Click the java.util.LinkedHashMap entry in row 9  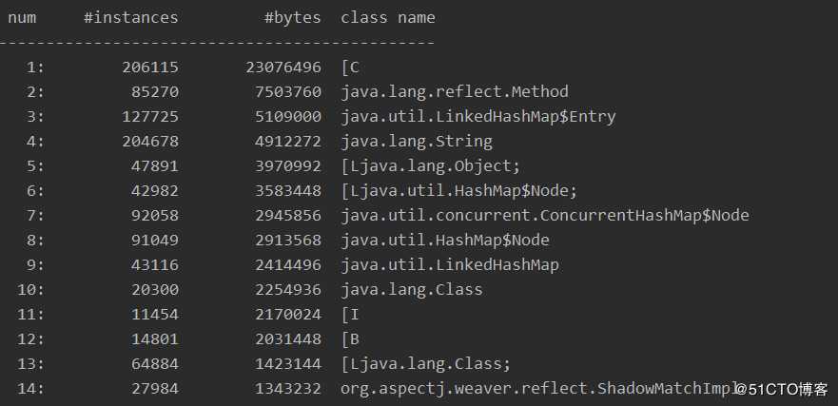[x=449, y=265]
